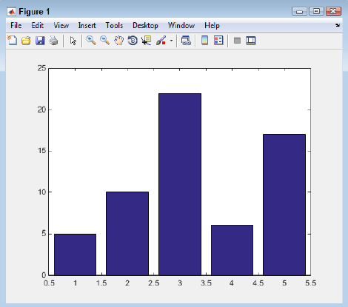This screenshot has width=348, height=307.
Task: Click the dock figure arrow in menu bar
Action: [338, 25]
